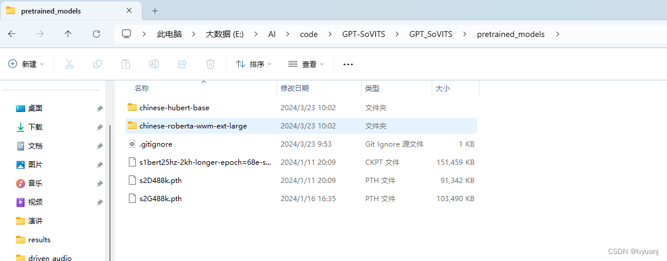Navigate to GPT_SoVITS in breadcrumb
Screen dimensions: 667x261
(x=431, y=35)
